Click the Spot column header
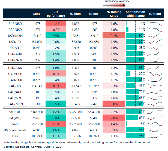Screen dimensions: 168x151 [x=36, y=13]
